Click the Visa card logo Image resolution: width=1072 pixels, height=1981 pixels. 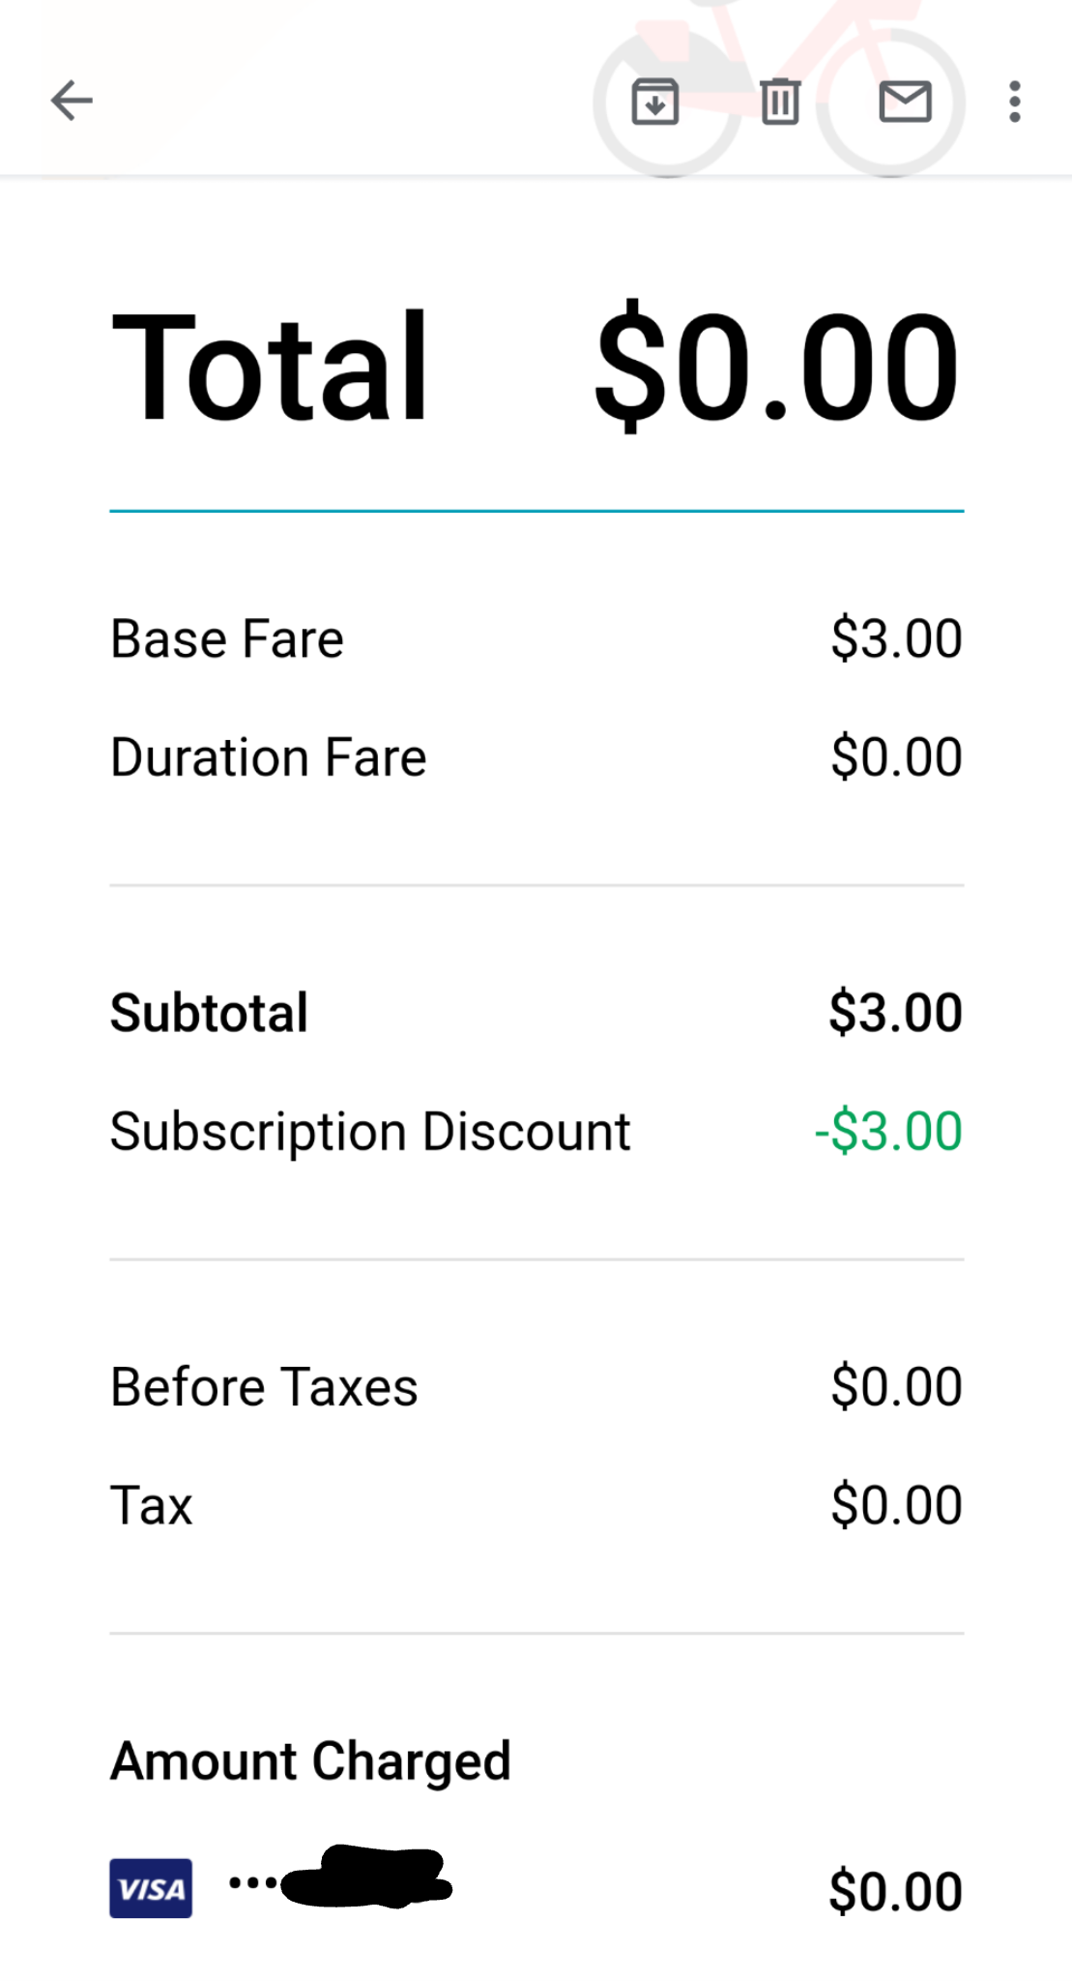[151, 1887]
